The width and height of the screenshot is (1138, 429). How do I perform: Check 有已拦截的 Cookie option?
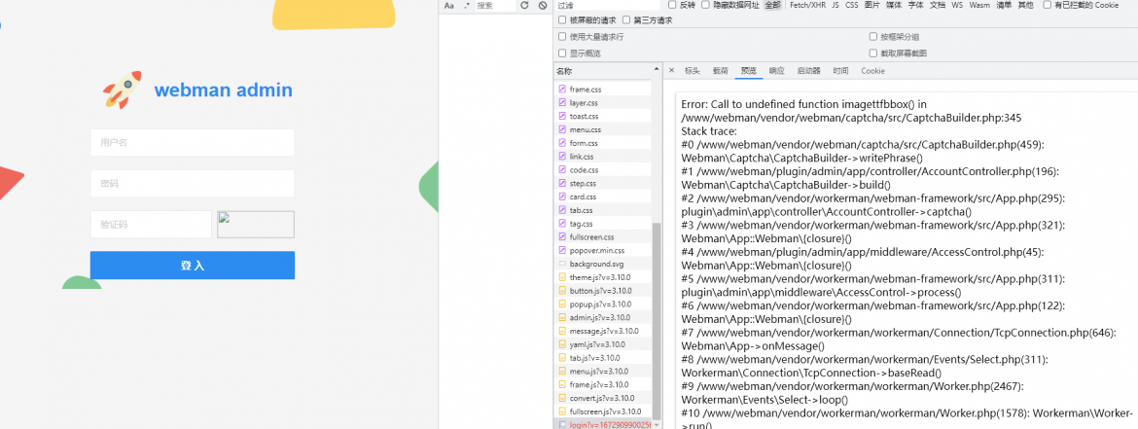pyautogui.click(x=1047, y=4)
